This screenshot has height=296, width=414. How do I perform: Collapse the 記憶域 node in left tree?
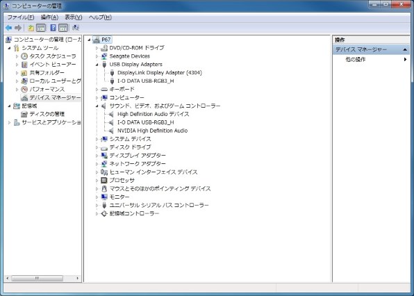click(x=10, y=106)
